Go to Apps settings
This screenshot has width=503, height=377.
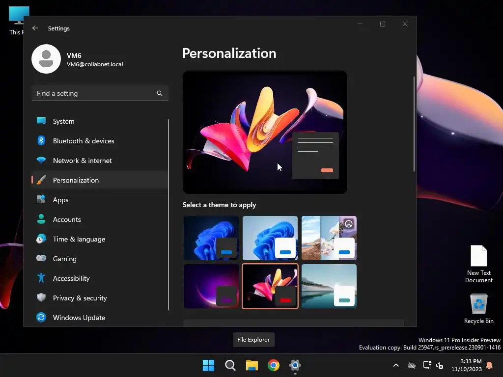100,200
